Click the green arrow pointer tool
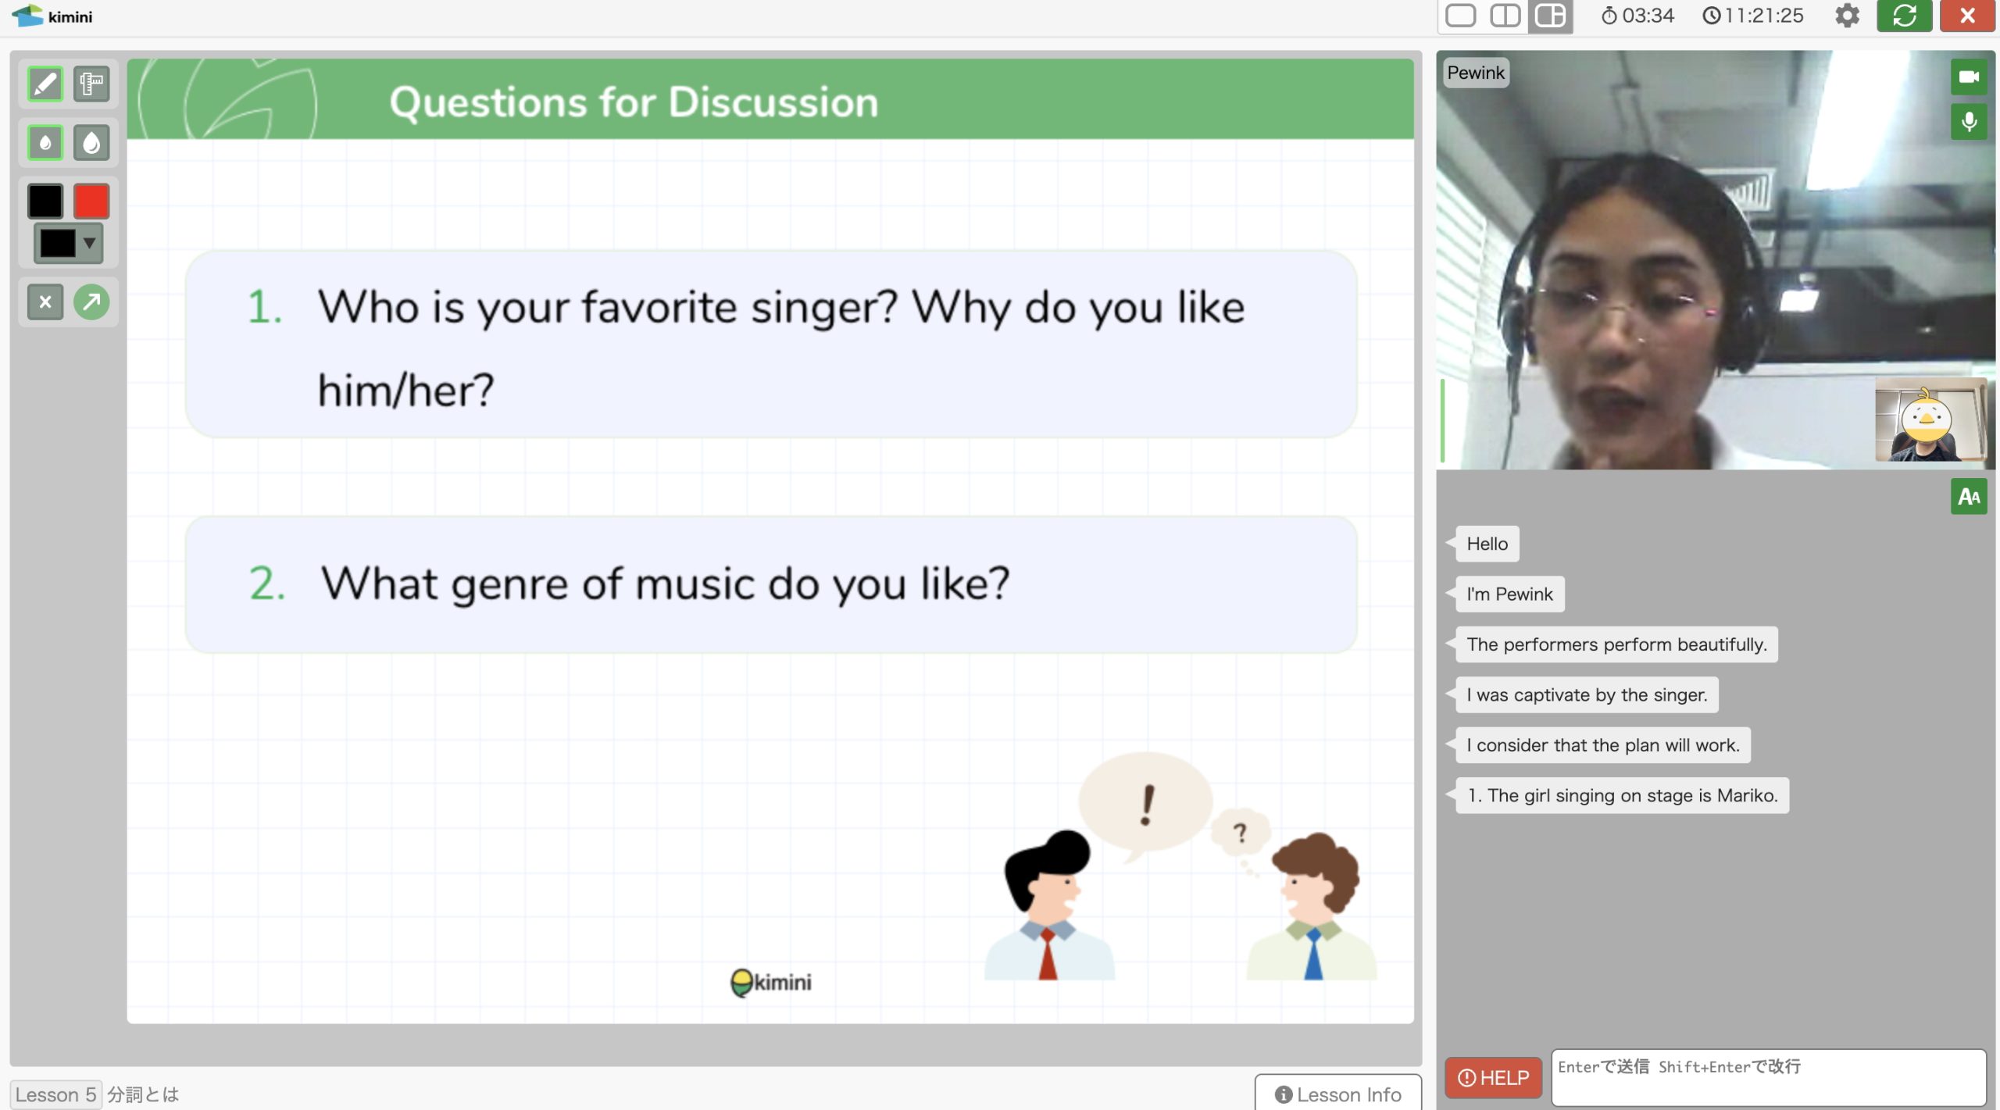 tap(91, 302)
